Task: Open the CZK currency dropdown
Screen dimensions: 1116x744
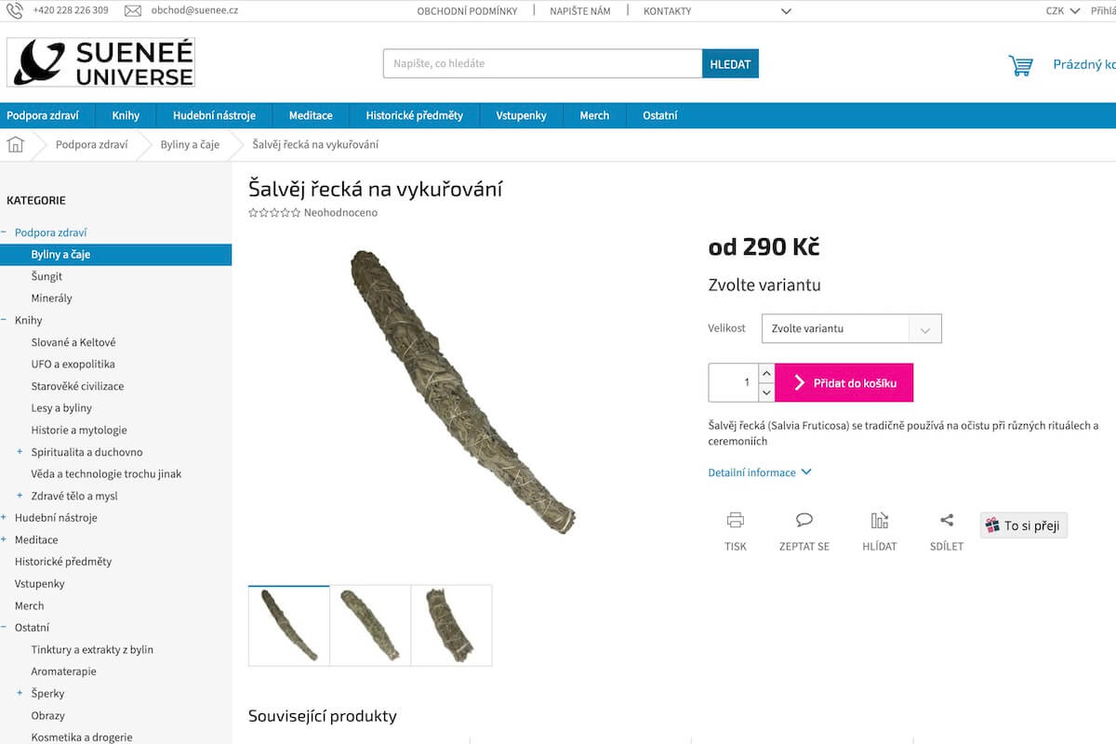Action: pos(1063,11)
